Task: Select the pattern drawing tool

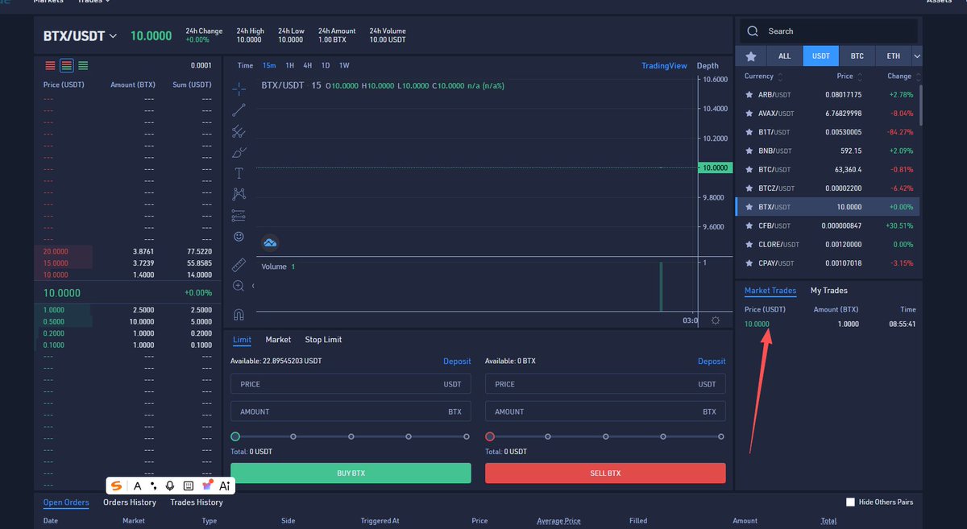Action: (239, 194)
